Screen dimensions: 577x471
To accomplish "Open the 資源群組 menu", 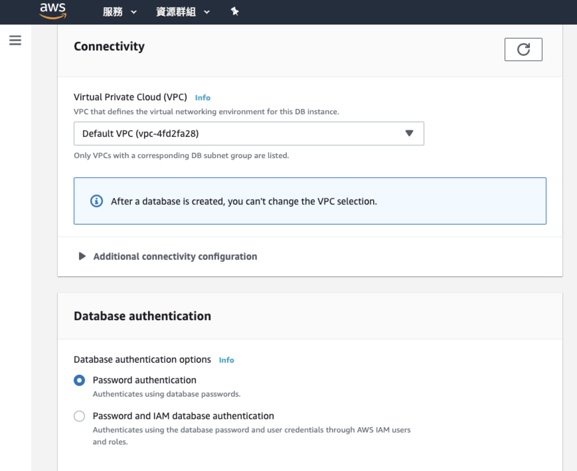I will point(176,12).
